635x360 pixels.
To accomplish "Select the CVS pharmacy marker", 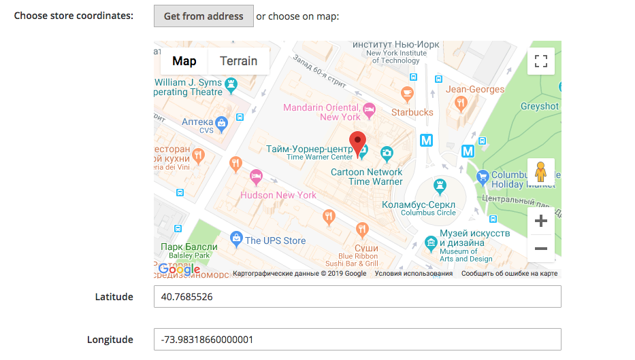I will (221, 124).
